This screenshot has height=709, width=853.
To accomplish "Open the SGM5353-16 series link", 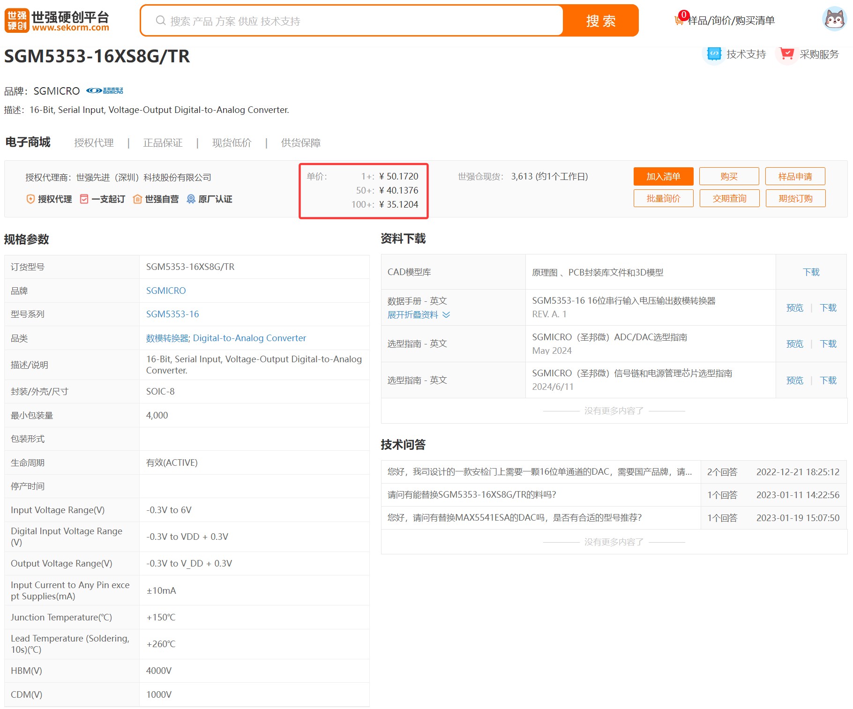I will pos(172,313).
